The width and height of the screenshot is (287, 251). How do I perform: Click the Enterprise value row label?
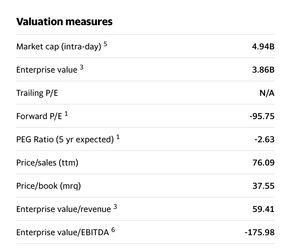click(47, 70)
